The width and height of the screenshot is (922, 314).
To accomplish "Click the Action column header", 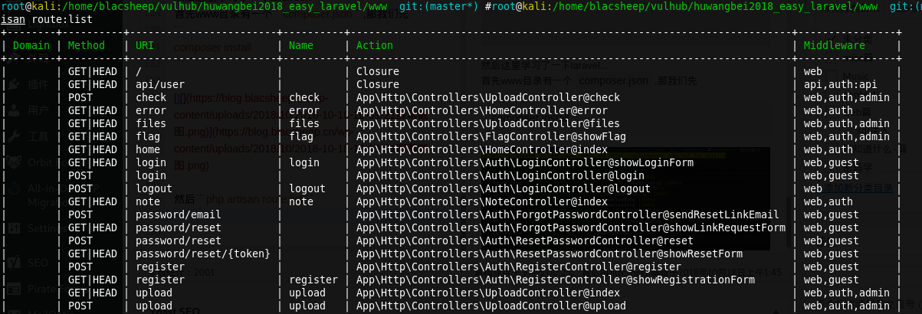I will coord(375,45).
